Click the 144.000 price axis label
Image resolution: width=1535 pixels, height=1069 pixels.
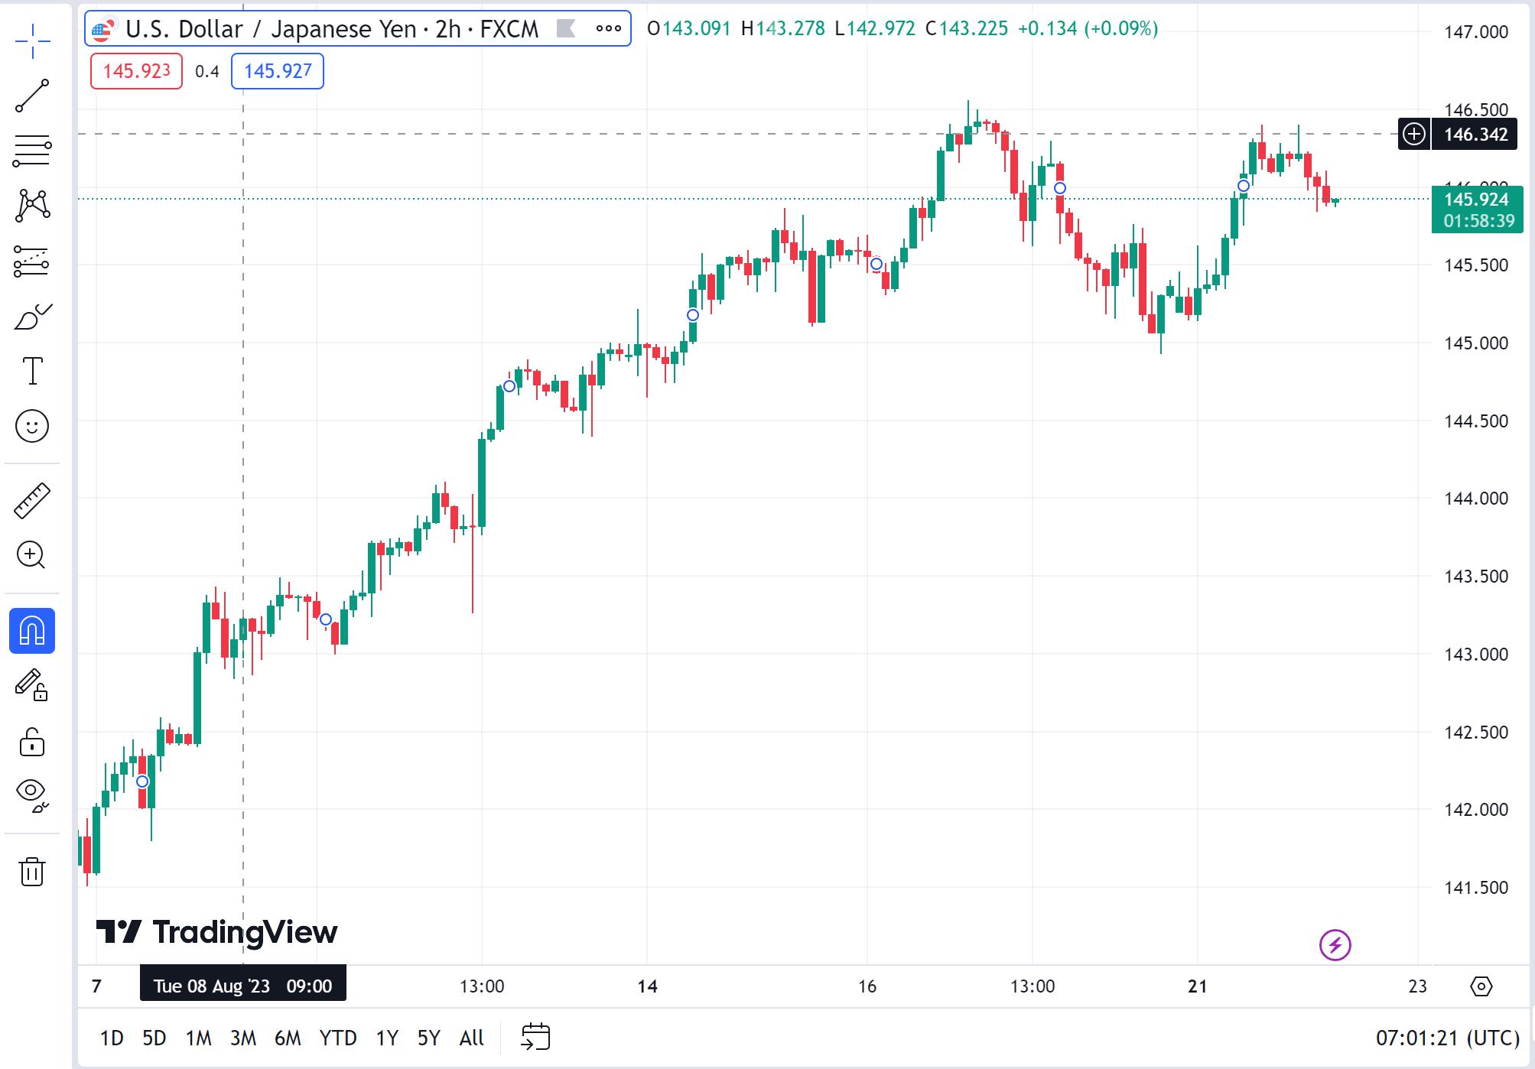point(1475,499)
